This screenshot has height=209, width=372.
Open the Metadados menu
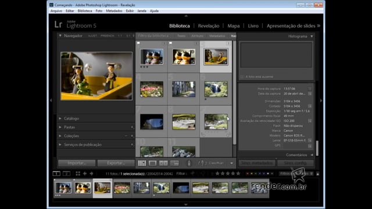[x=114, y=11]
